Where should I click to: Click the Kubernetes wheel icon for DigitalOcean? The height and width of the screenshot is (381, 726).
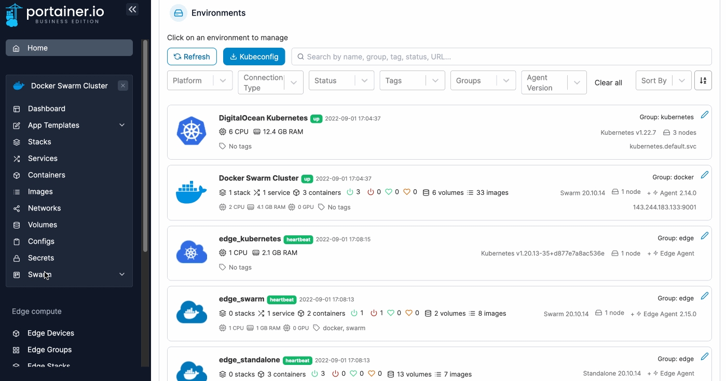(x=191, y=132)
